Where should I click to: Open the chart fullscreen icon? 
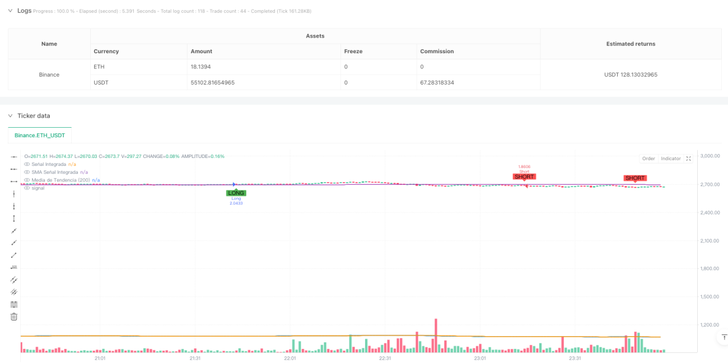click(688, 159)
